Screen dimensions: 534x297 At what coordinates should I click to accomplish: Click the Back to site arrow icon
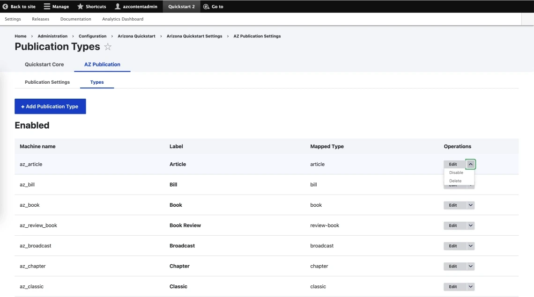pyautogui.click(x=5, y=7)
